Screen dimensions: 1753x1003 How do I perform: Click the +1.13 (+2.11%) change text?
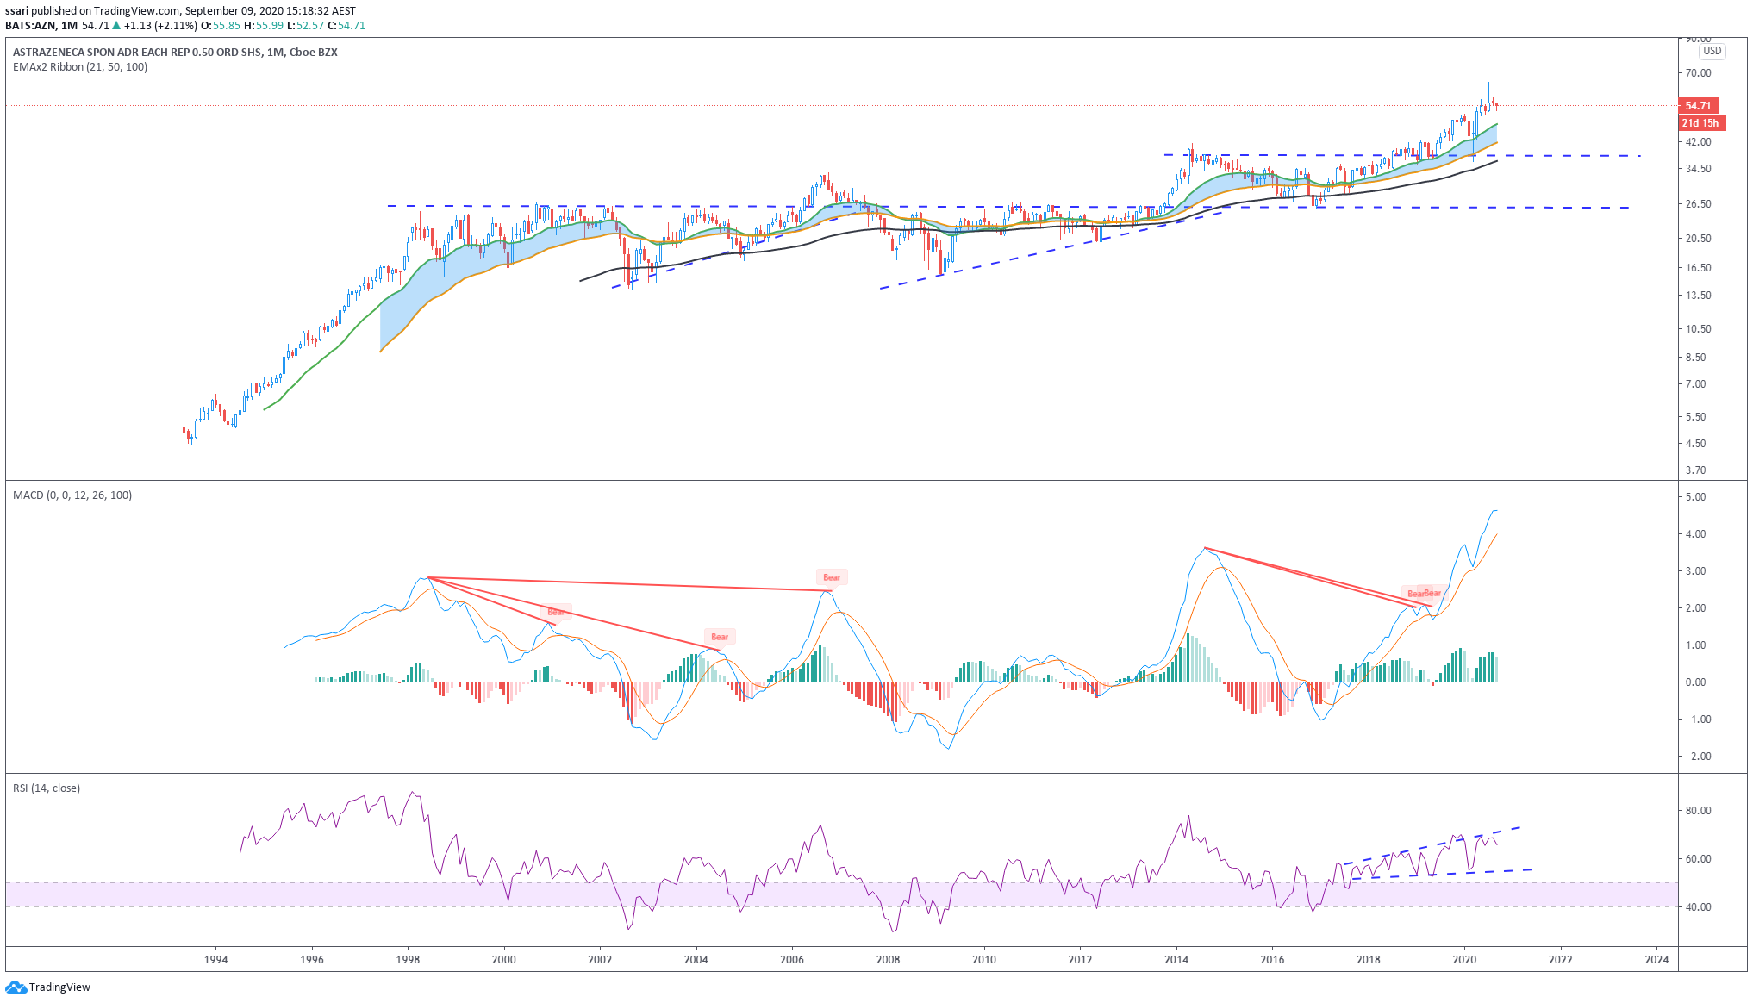(161, 26)
